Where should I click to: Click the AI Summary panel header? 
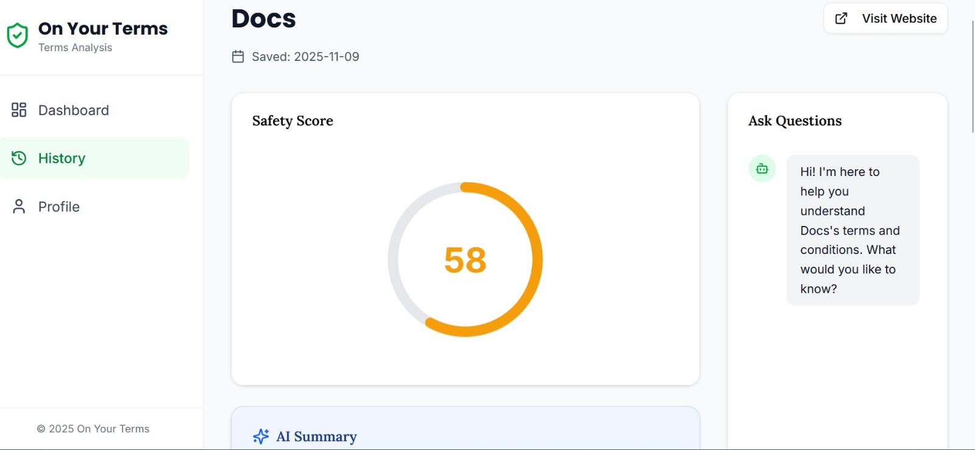[315, 436]
